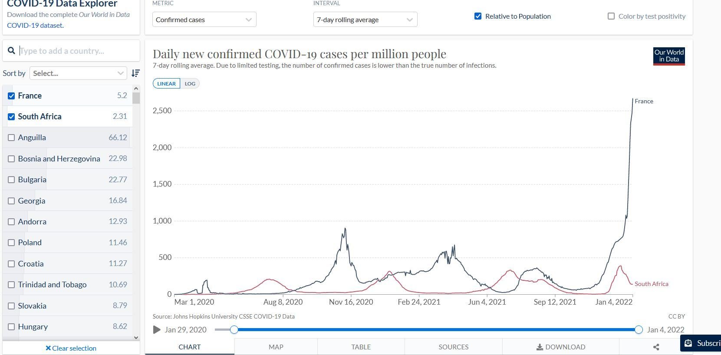Toggle the sort order icon
721x355 pixels.
(136, 73)
